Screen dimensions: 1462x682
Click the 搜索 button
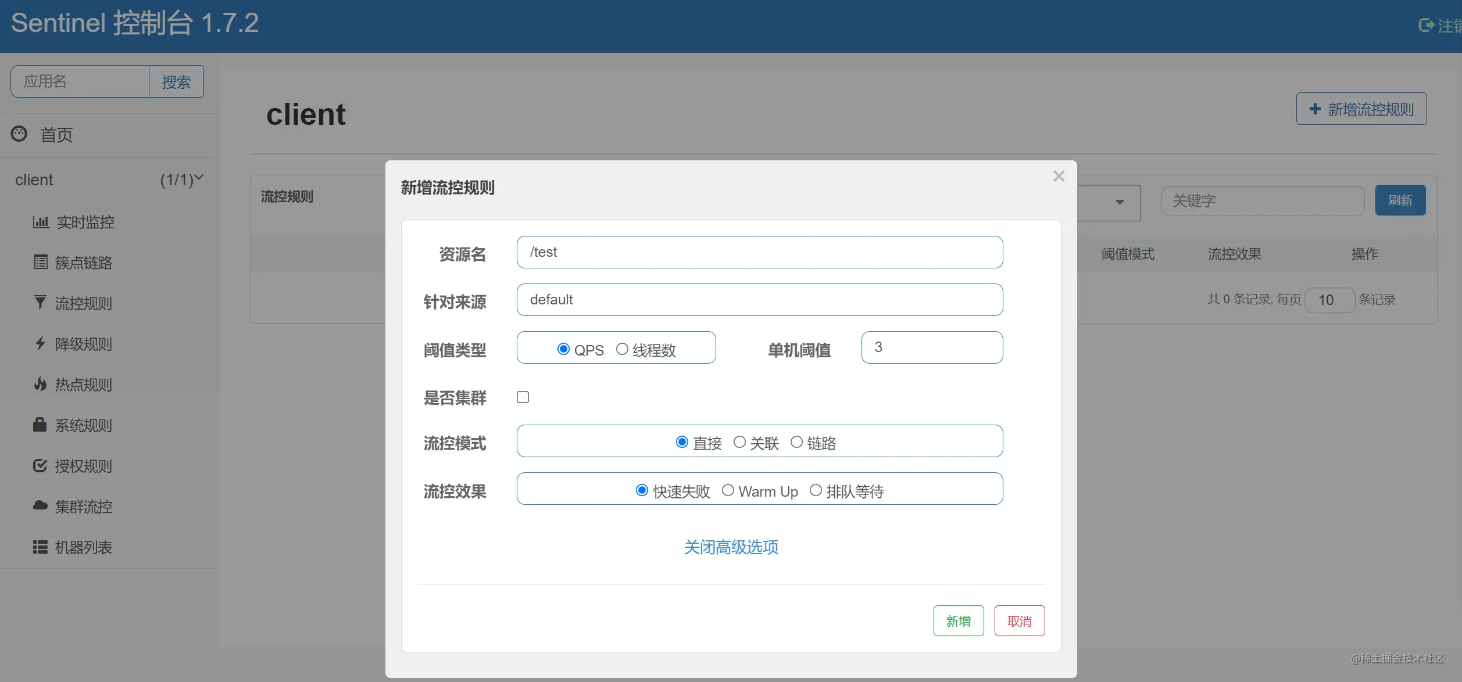176,81
